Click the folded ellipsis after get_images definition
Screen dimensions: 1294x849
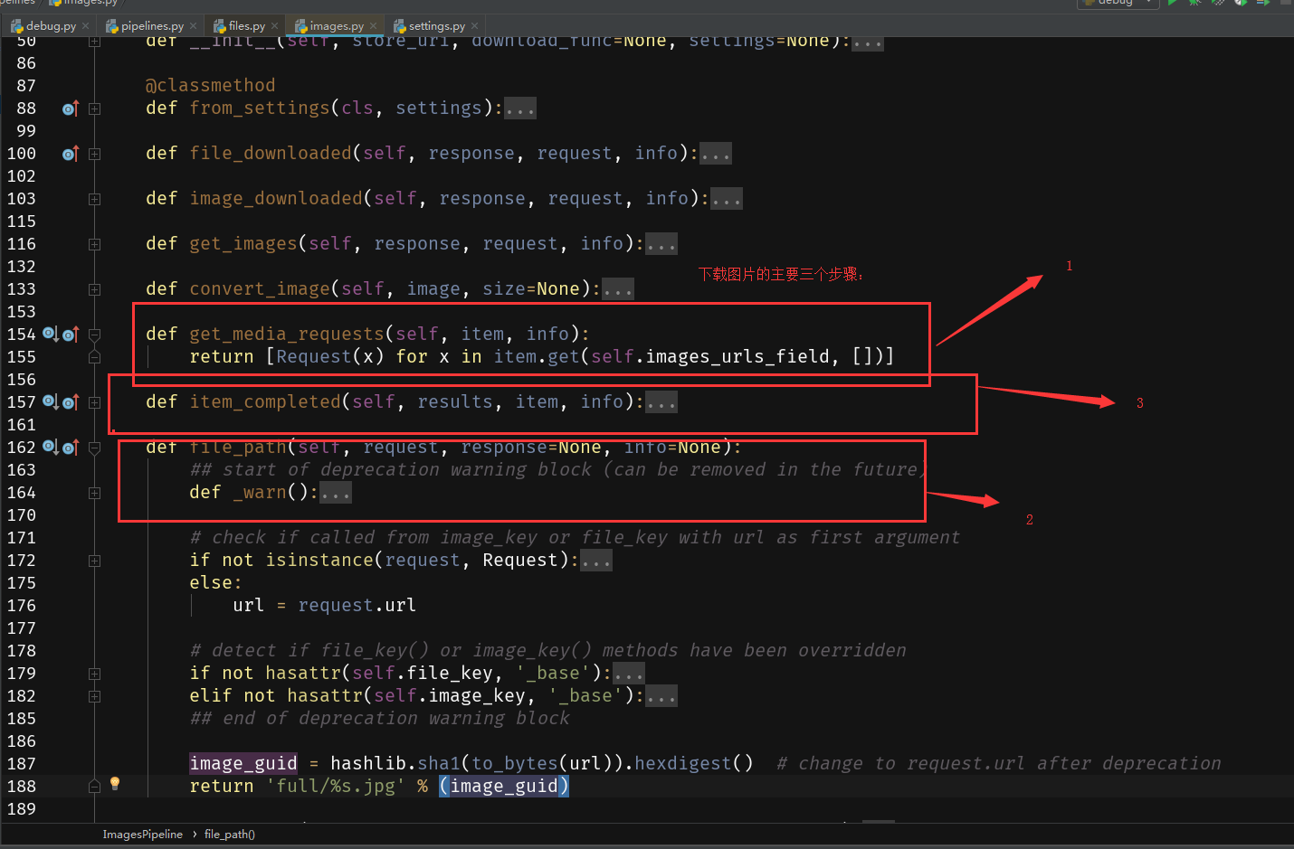click(661, 244)
